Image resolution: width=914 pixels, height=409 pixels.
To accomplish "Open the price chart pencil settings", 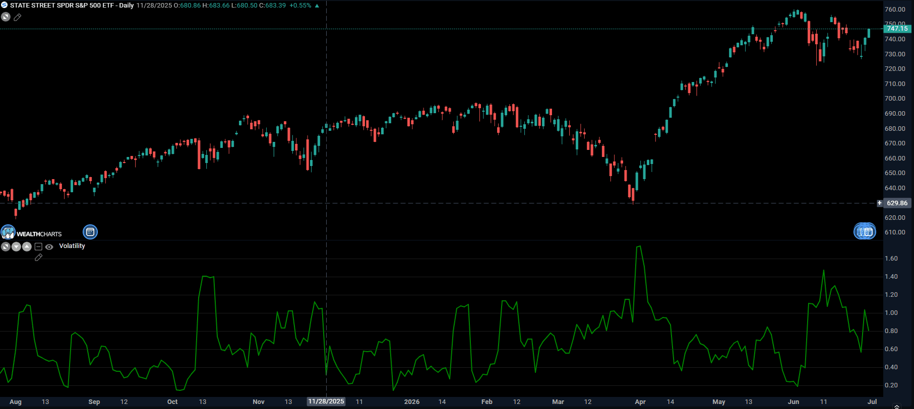I will click(18, 17).
